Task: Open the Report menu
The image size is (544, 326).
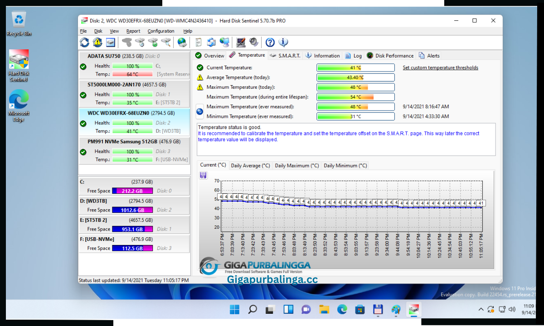Action: (x=133, y=31)
